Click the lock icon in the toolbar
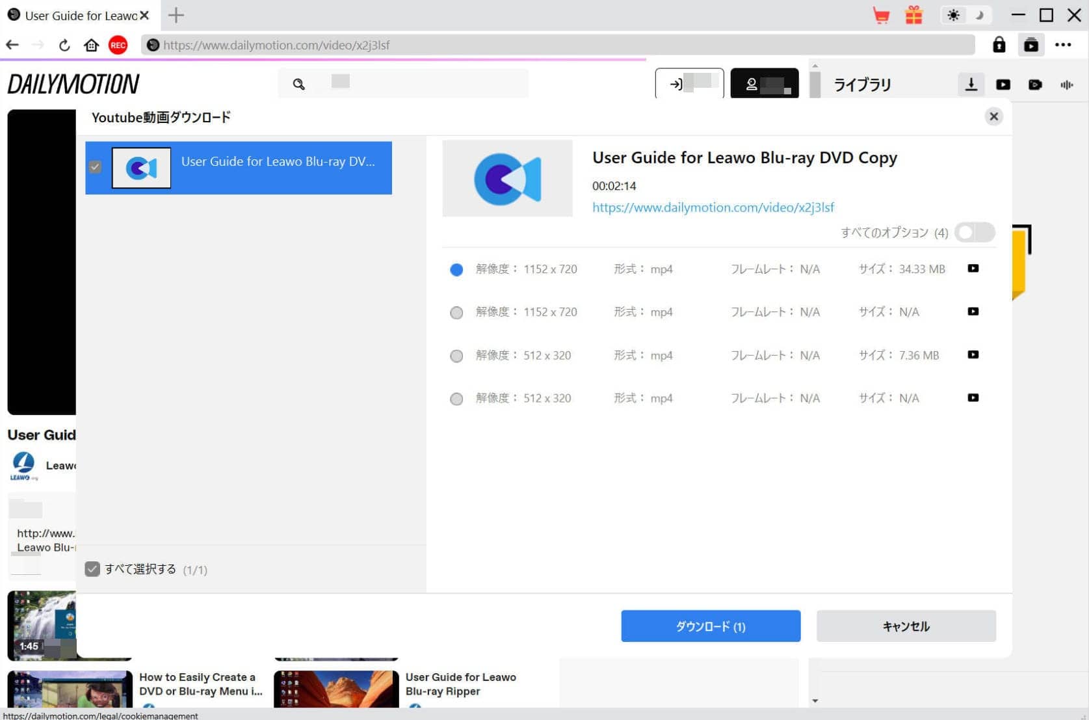This screenshot has height=720, width=1089. (999, 45)
